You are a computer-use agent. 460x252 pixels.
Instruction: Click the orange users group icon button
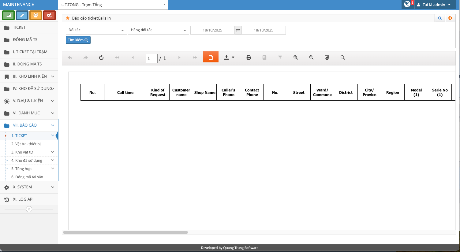(36, 15)
